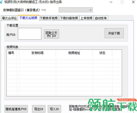Switch to the 刷火山评论 tab

point(9,18)
